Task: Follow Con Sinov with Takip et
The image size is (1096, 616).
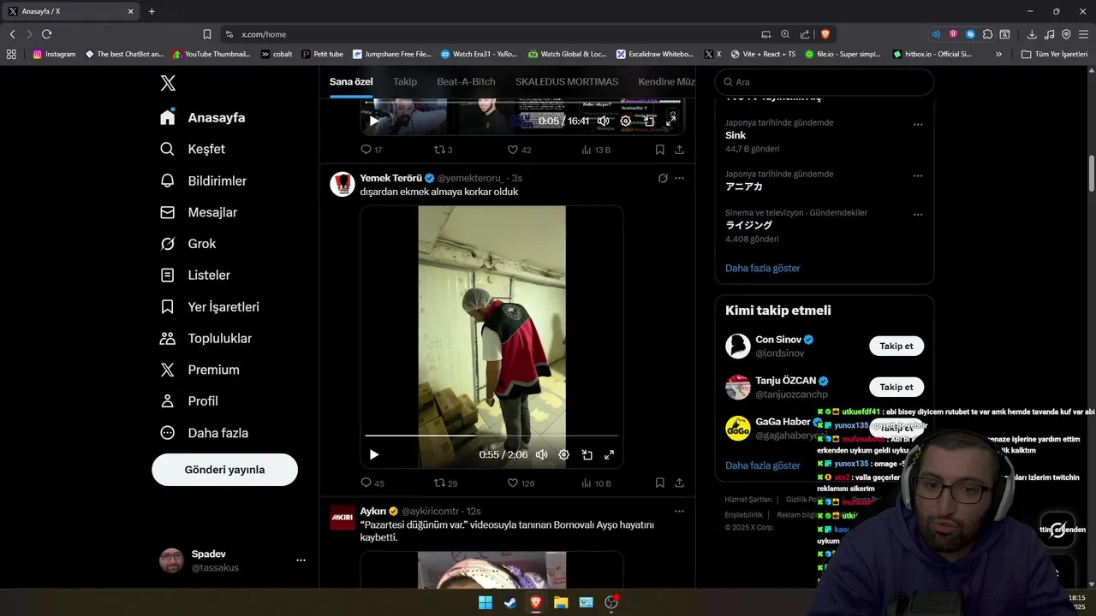Action: point(896,346)
